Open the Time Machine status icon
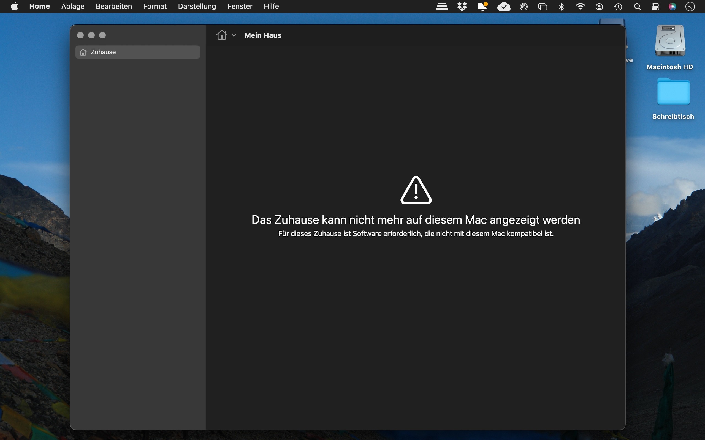 [x=618, y=7]
